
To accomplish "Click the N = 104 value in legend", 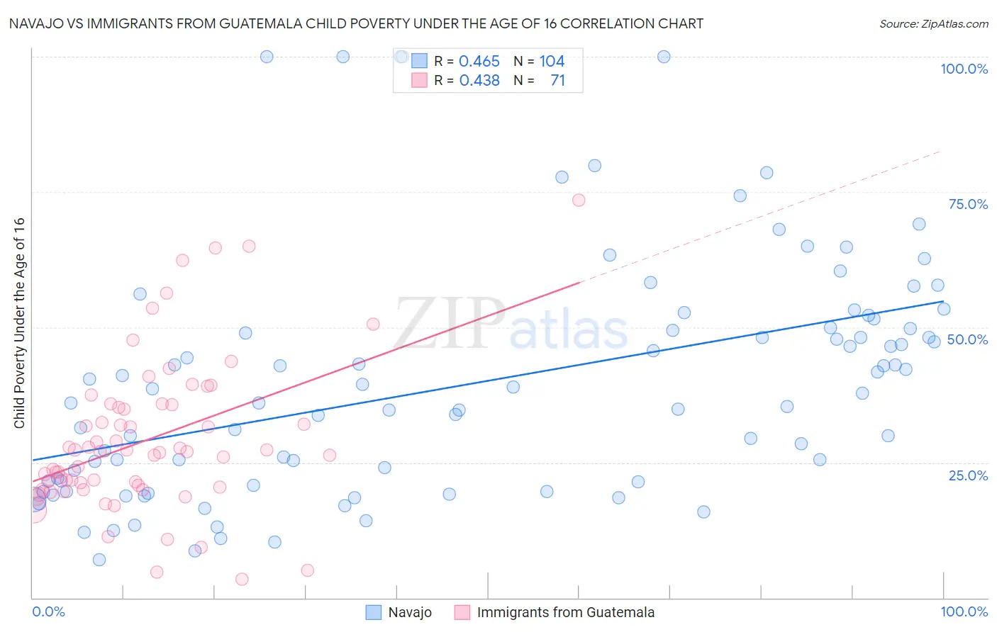I will click(539, 62).
